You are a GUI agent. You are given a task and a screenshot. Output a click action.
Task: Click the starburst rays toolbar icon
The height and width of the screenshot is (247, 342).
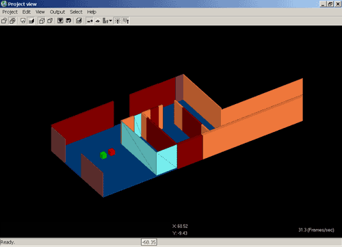pos(118,21)
